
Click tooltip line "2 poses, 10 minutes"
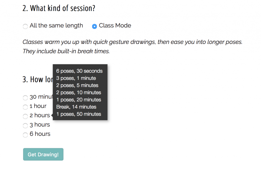pyautogui.click(x=79, y=92)
